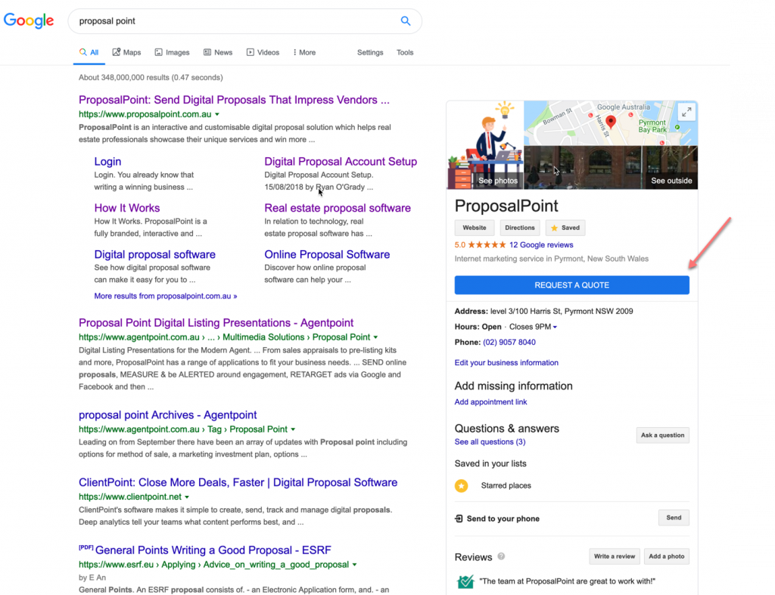Open search Tools
775x595 pixels.
click(x=405, y=52)
